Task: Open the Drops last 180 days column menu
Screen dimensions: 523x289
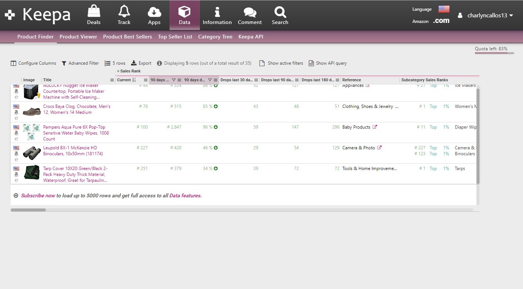Action: tap(338, 80)
